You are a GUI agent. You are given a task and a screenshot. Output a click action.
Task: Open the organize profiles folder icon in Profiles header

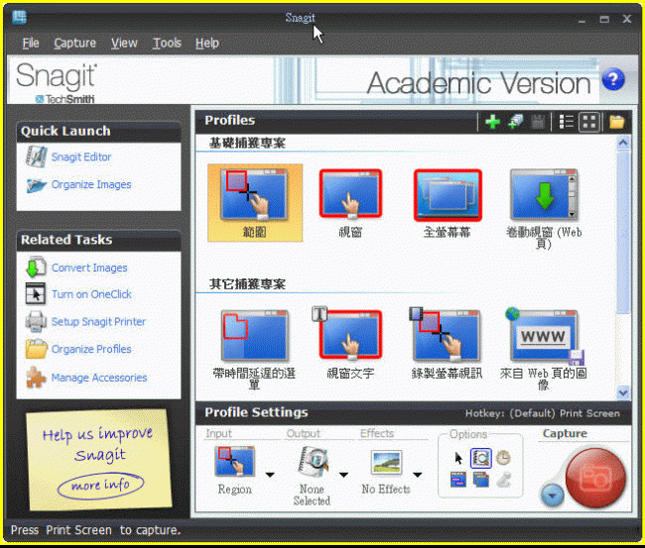[x=617, y=122]
